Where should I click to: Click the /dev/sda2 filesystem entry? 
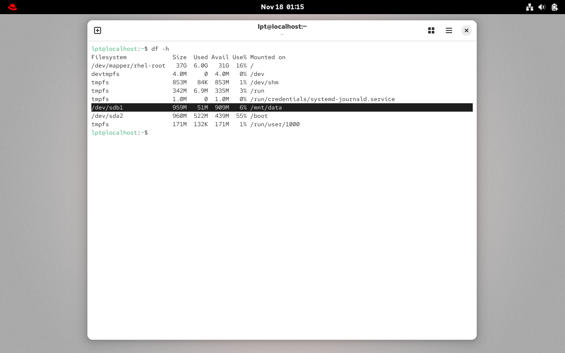[x=107, y=116]
